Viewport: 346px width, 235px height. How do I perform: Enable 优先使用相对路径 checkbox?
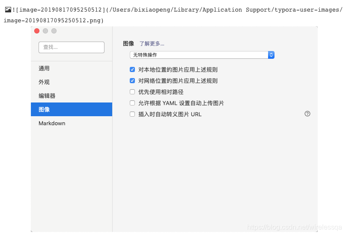tap(132, 92)
